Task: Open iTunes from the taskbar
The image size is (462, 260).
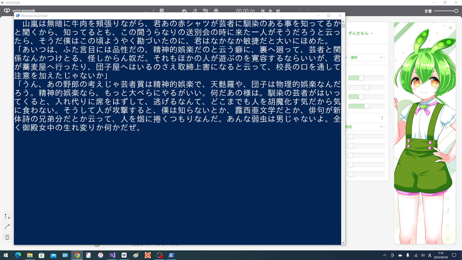Action: click(x=101, y=255)
